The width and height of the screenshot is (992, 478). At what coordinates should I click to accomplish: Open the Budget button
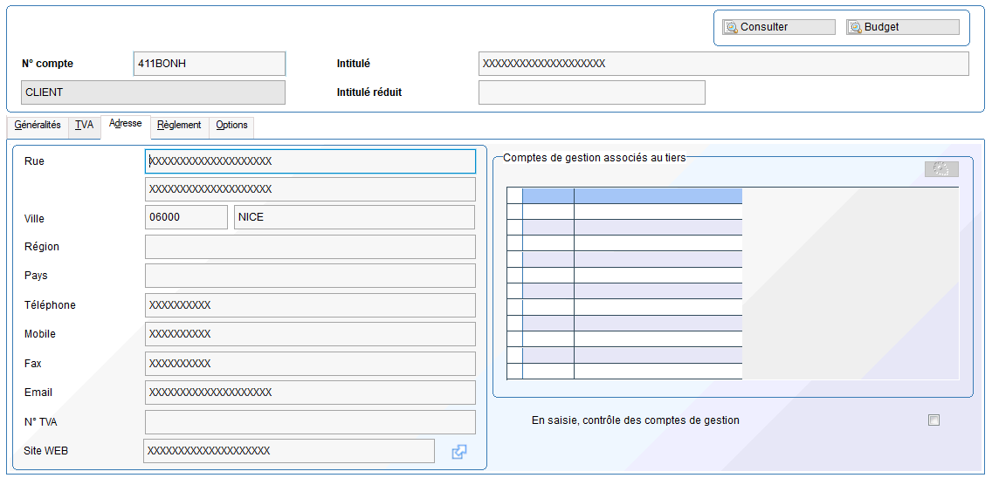(903, 27)
